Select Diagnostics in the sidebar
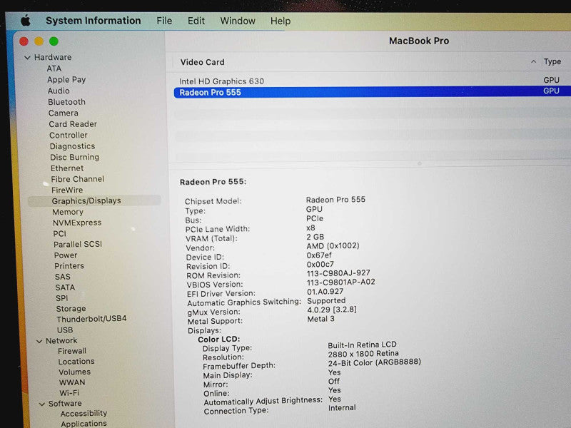Viewport: 571px width, 428px height. (x=73, y=146)
